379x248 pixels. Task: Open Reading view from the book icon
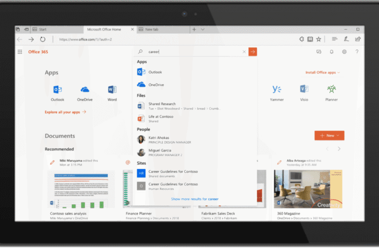click(x=310, y=39)
